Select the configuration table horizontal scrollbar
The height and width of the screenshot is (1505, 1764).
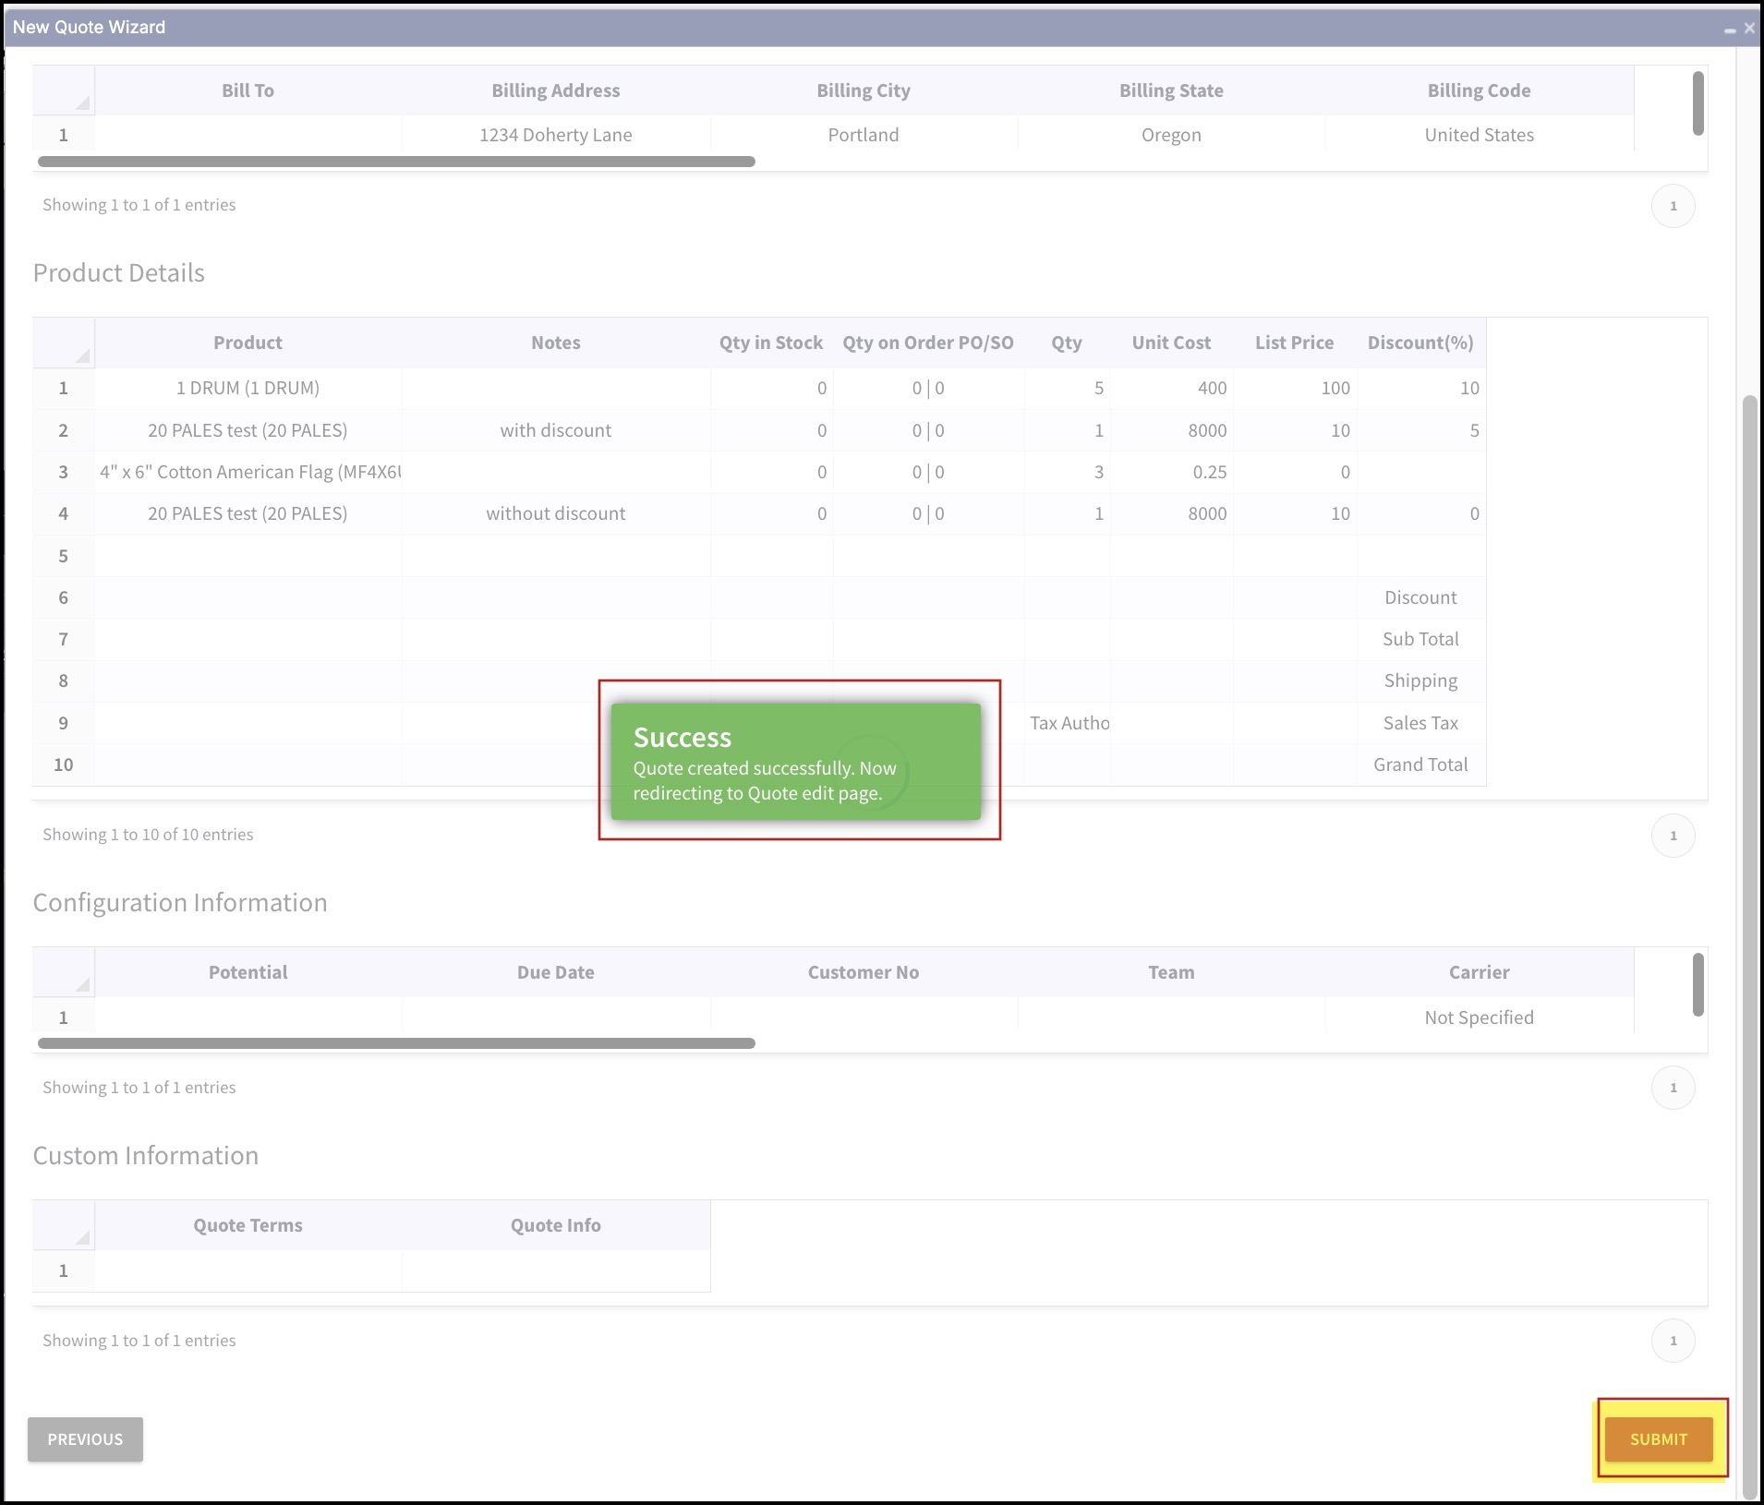396,1043
